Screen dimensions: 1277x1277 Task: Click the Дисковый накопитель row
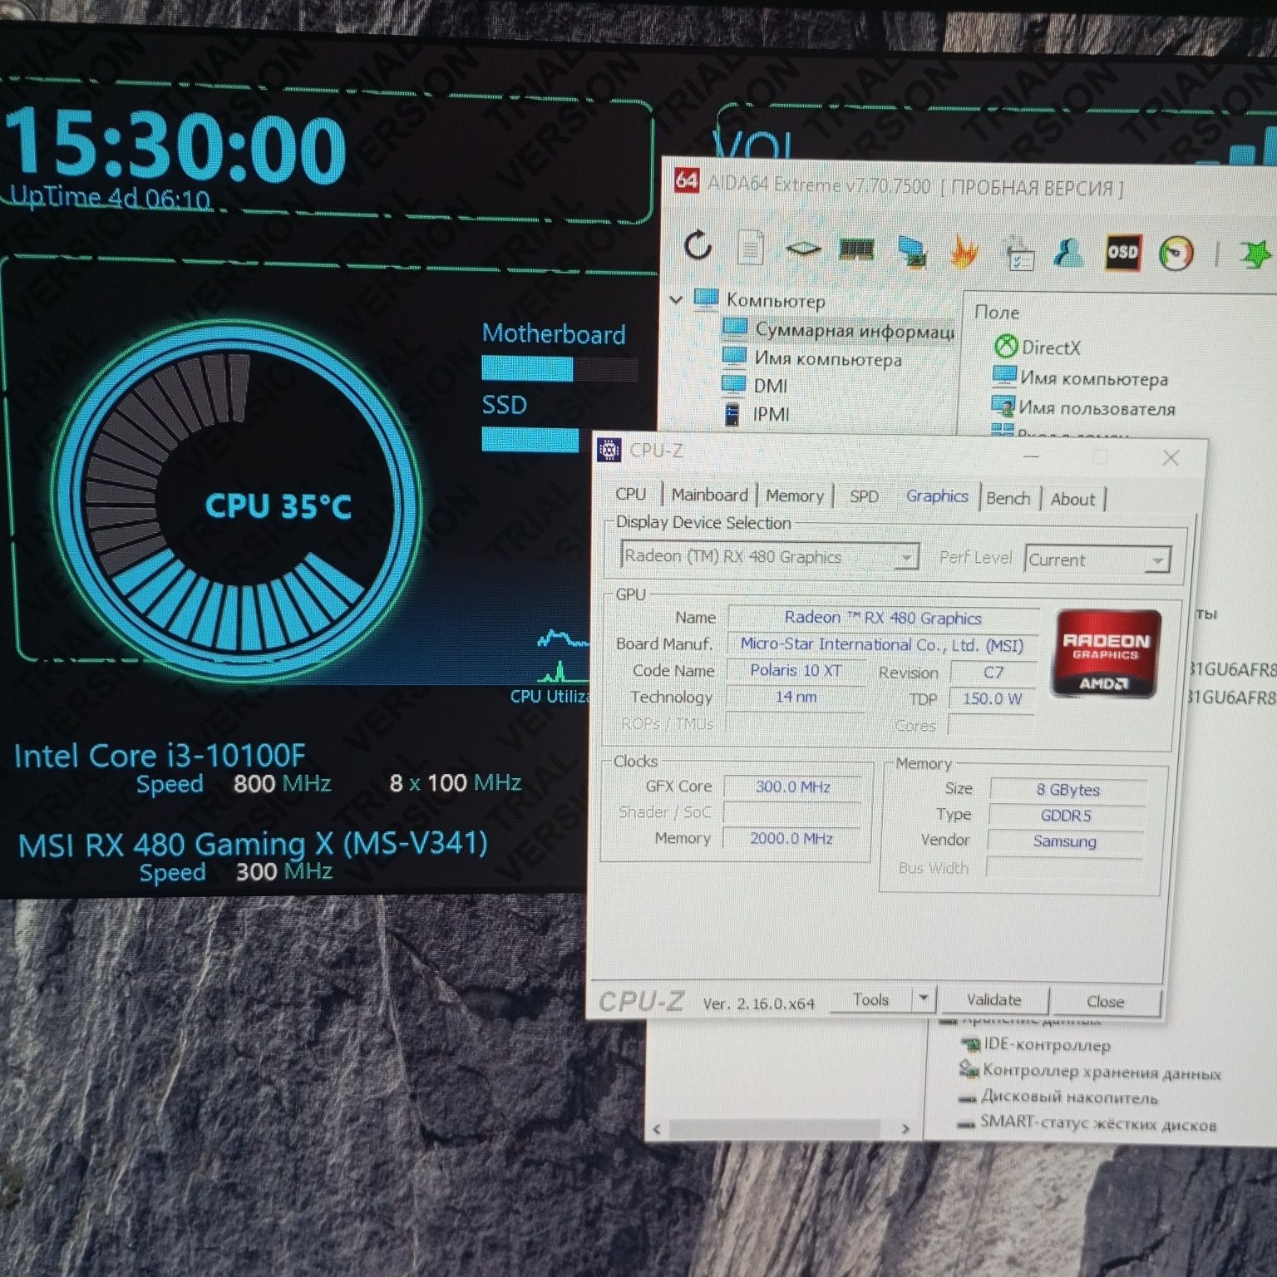[1059, 1097]
